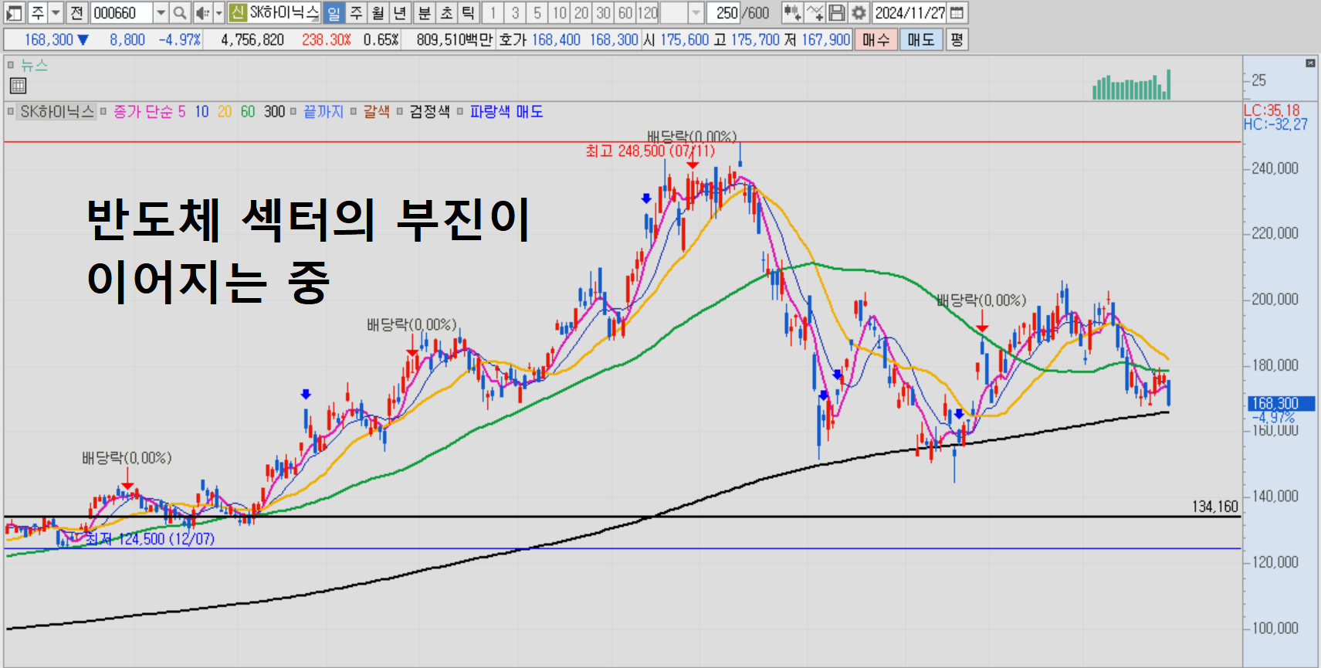Image resolution: width=1321 pixels, height=668 pixels.
Task: Switch to the 틱 tick chart tab
Action: (469, 12)
